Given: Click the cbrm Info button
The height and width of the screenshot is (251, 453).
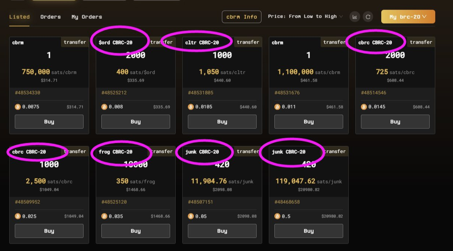Looking at the screenshot, I should point(241,17).
